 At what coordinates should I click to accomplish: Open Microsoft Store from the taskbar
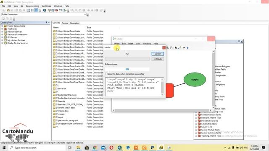point(87,148)
